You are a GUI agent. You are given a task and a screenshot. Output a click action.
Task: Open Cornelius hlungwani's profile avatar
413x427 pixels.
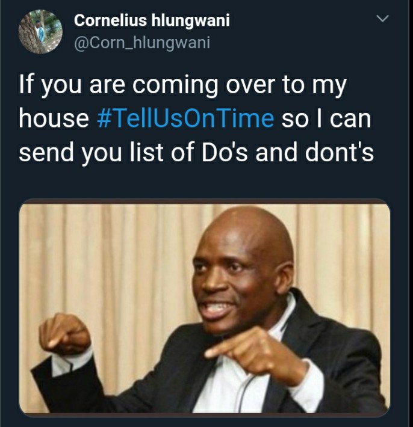[x=40, y=32]
